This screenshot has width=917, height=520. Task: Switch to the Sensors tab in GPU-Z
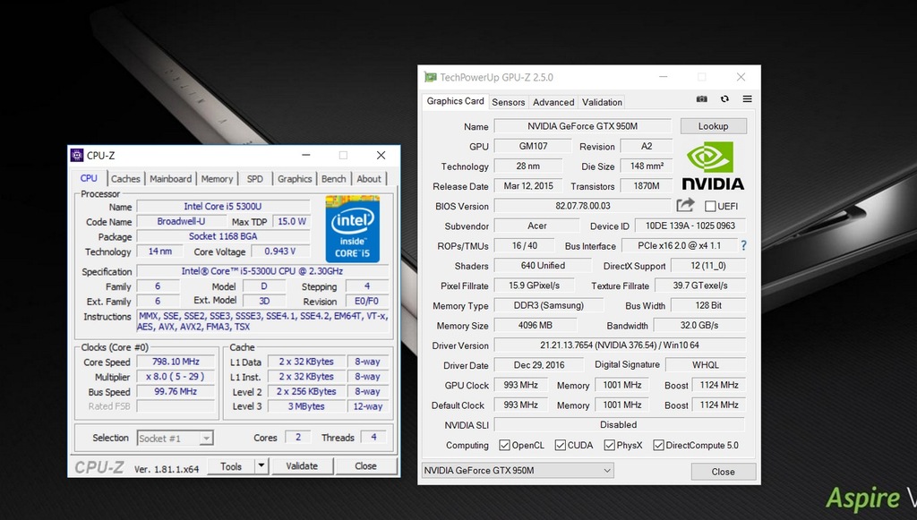coord(509,102)
